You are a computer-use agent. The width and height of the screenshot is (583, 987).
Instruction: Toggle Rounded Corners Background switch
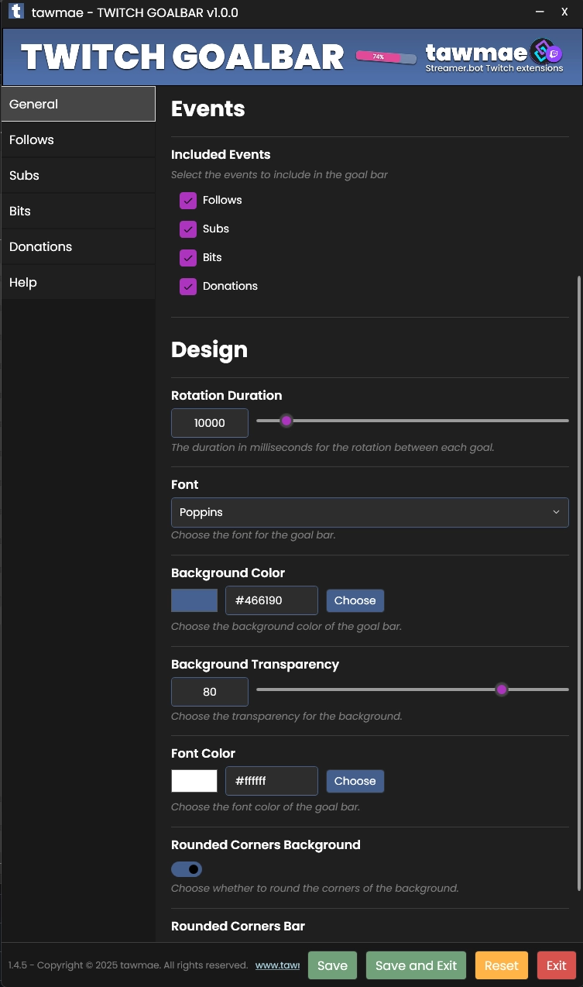(187, 869)
